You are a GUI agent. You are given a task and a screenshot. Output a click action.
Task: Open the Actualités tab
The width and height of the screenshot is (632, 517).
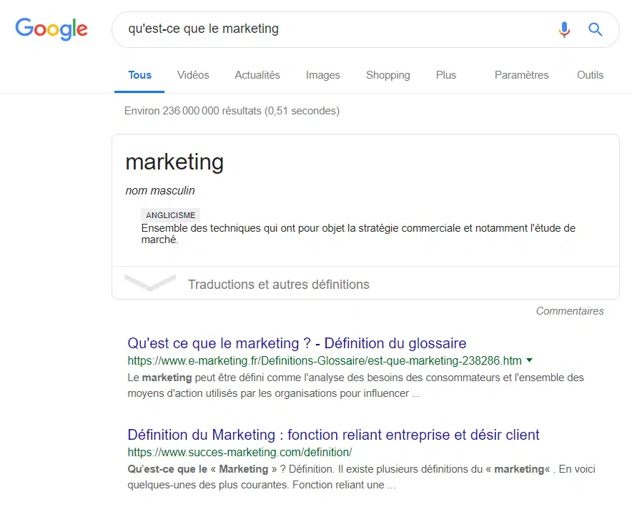click(x=257, y=75)
